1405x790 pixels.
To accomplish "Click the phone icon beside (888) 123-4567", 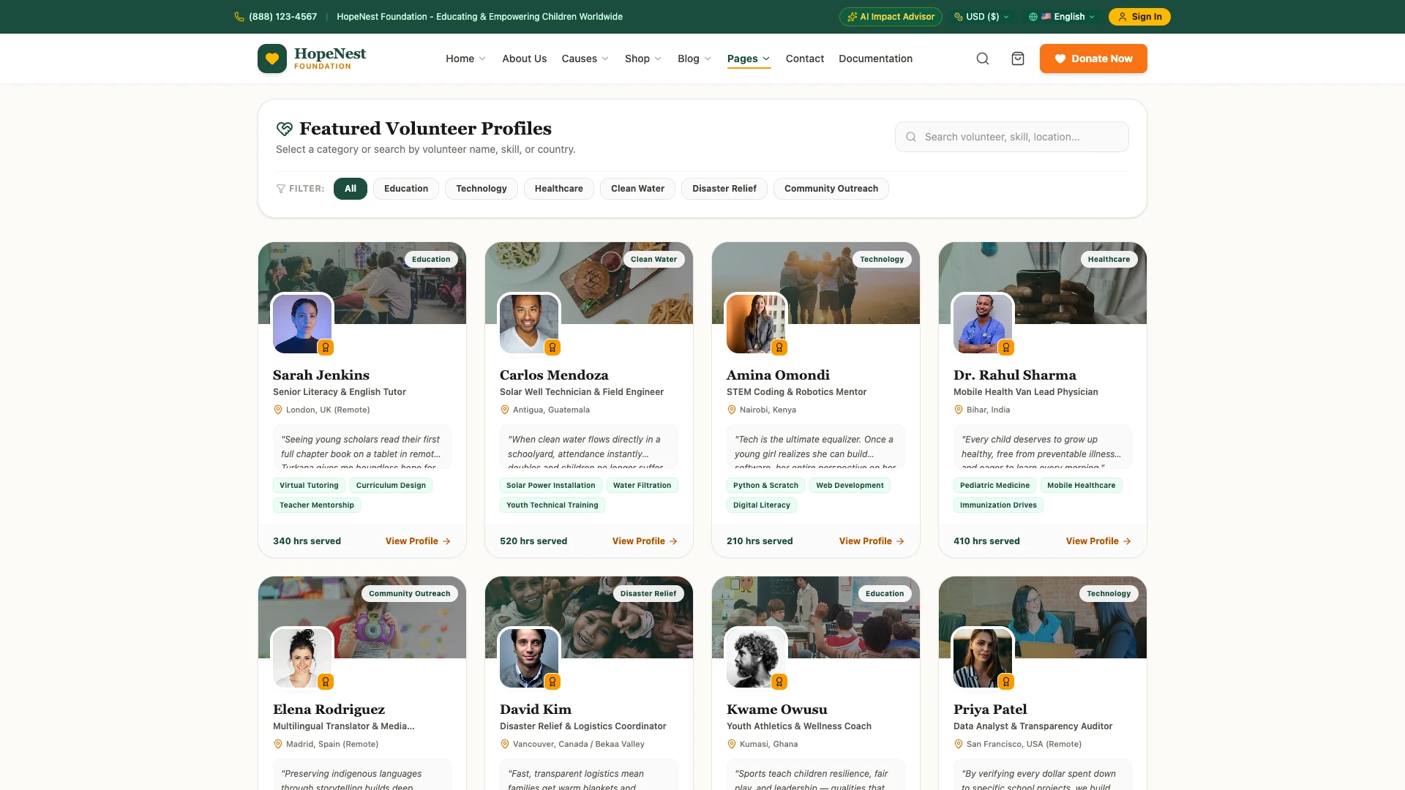I will coord(239,17).
